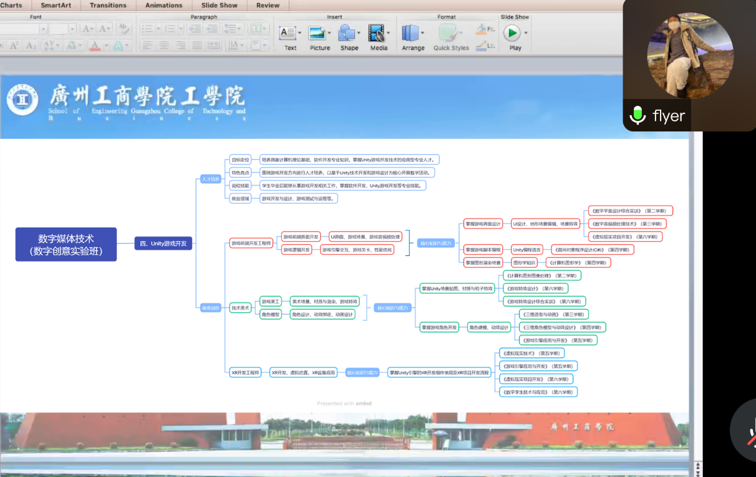756x477 pixels.
Task: Click the Media insert icon
Action: (376, 33)
